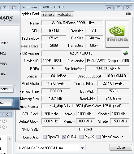Open the GPU selection dropdown arrow
This screenshot has height=154, width=134.
point(82,148)
